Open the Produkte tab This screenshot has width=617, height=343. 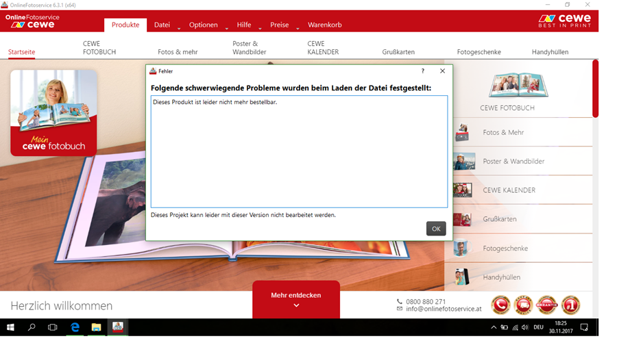pyautogui.click(x=125, y=25)
